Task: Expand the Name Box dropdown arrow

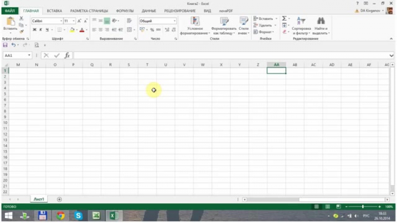Action: click(x=30, y=56)
